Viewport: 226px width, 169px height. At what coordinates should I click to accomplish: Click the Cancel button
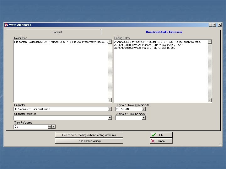click(161, 141)
